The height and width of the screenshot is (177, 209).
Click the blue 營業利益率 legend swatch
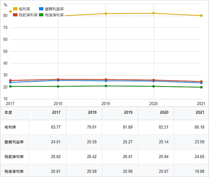pos(41,9)
